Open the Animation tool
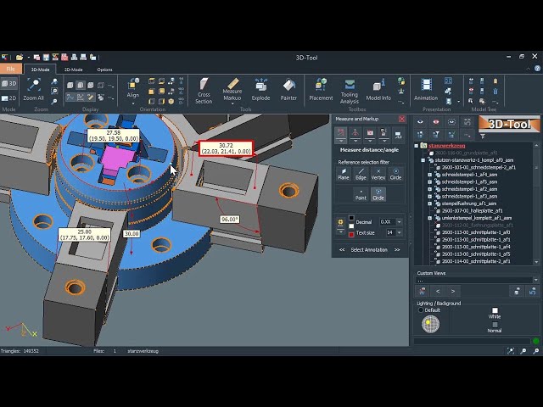The image size is (543, 407). coord(426,89)
